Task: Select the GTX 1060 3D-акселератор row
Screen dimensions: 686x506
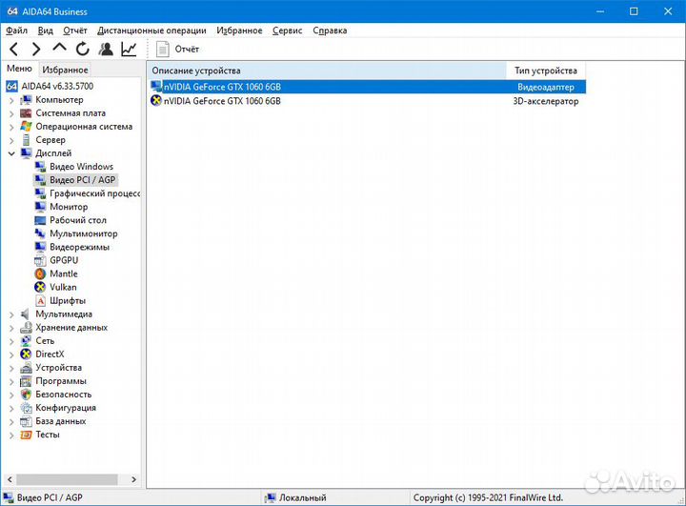Action: (222, 101)
